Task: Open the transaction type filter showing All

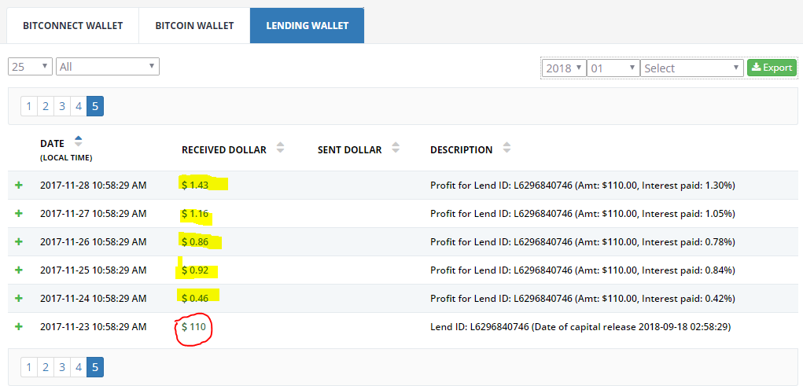Action: click(108, 66)
